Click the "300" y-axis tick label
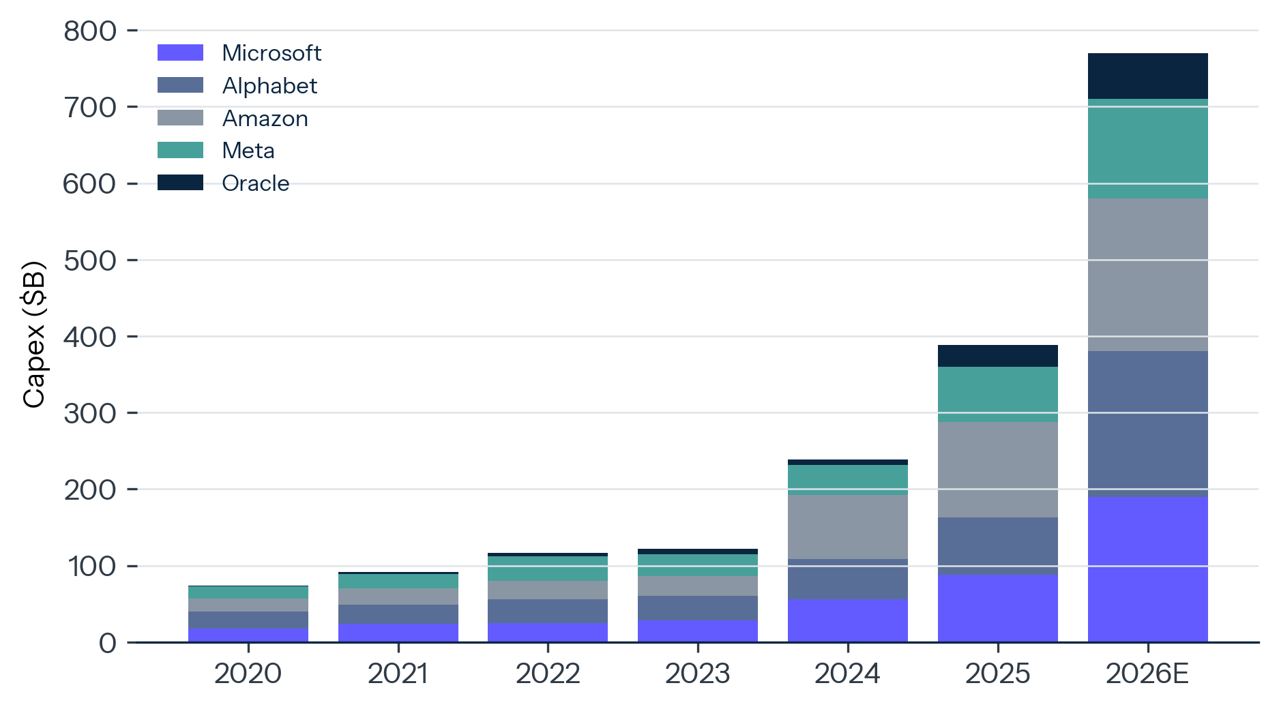This screenshot has height=709, width=1279. pos(91,413)
